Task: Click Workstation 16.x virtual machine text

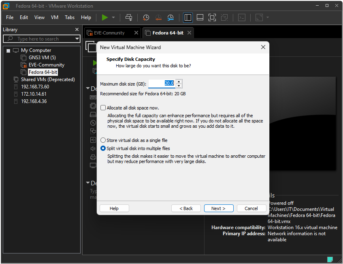Action: [303, 228]
